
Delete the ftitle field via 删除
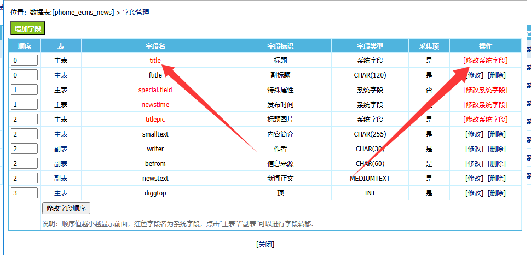click(x=497, y=75)
